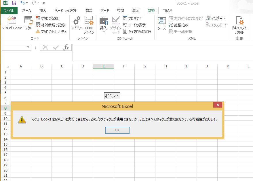Click ダイアログの実行 (Run Dialog)
This screenshot has height=181, width=253.
[x=137, y=32]
